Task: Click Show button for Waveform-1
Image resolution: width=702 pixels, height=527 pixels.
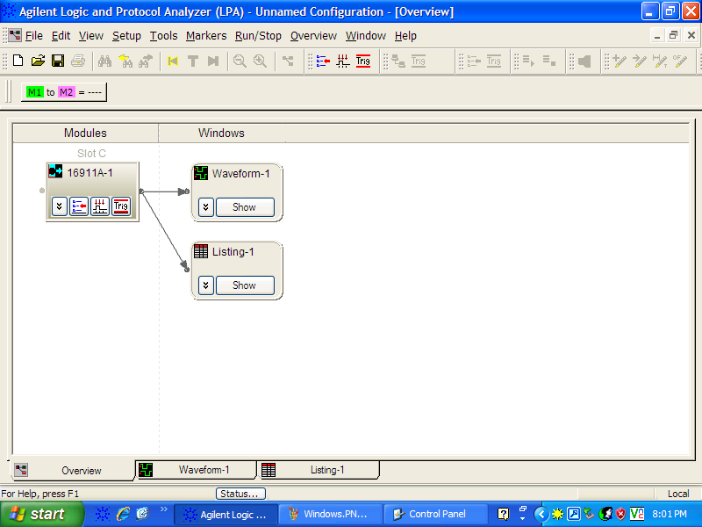Action: tap(245, 207)
